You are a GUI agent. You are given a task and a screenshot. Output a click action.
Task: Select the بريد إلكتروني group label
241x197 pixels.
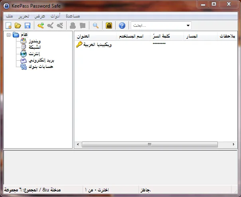click(x=41, y=60)
